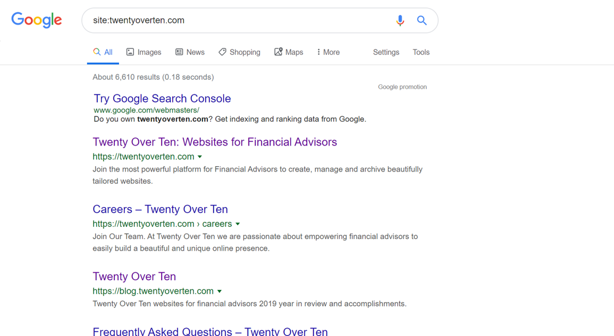
Task: Expand arrow next to https://twentyoverten.com URL
Action: [x=200, y=157]
